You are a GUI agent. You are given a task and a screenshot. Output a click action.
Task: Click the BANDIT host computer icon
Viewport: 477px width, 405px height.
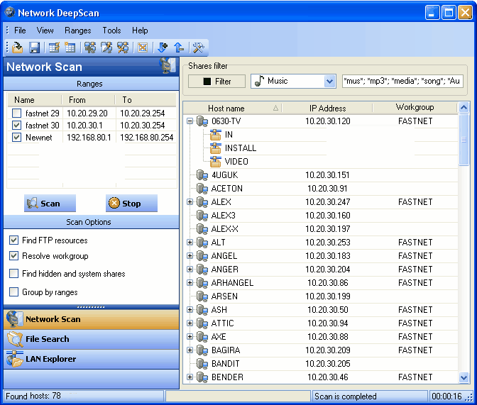[x=202, y=364]
